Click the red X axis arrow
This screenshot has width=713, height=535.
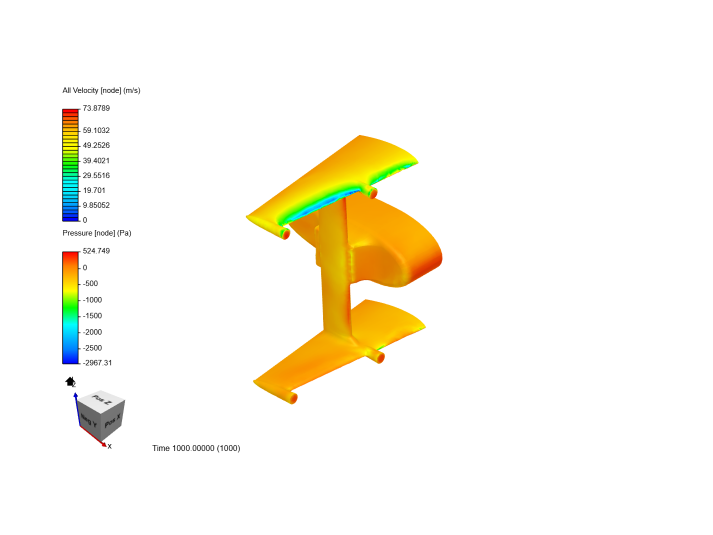click(94, 437)
